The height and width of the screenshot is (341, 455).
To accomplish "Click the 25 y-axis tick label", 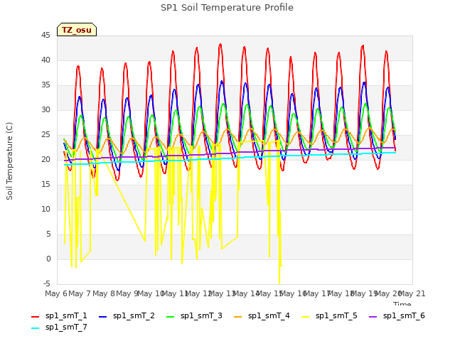I will click(x=45, y=135).
